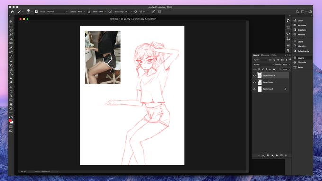Select the Layers tab in floating panel
The image size is (322, 181).
pos(256,55)
